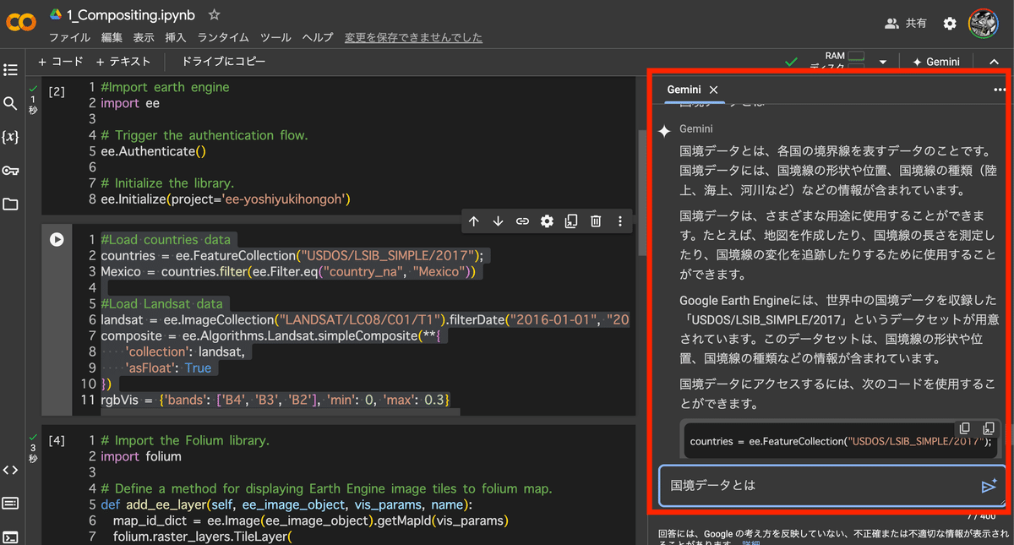Screen dimensions: 1014x545
Task: Open the Files folder sidebar
Action: pyautogui.click(x=12, y=203)
